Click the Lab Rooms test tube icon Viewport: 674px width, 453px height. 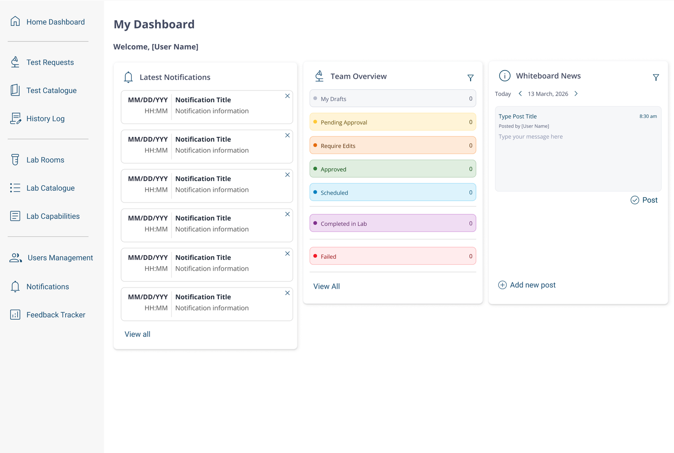(x=15, y=160)
